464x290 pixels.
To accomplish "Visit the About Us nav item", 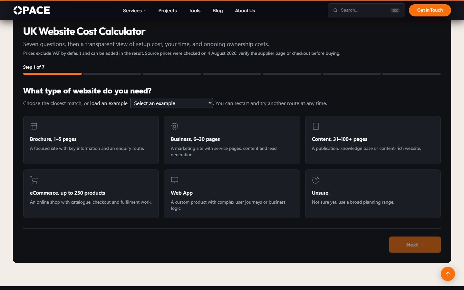I will coord(245,11).
